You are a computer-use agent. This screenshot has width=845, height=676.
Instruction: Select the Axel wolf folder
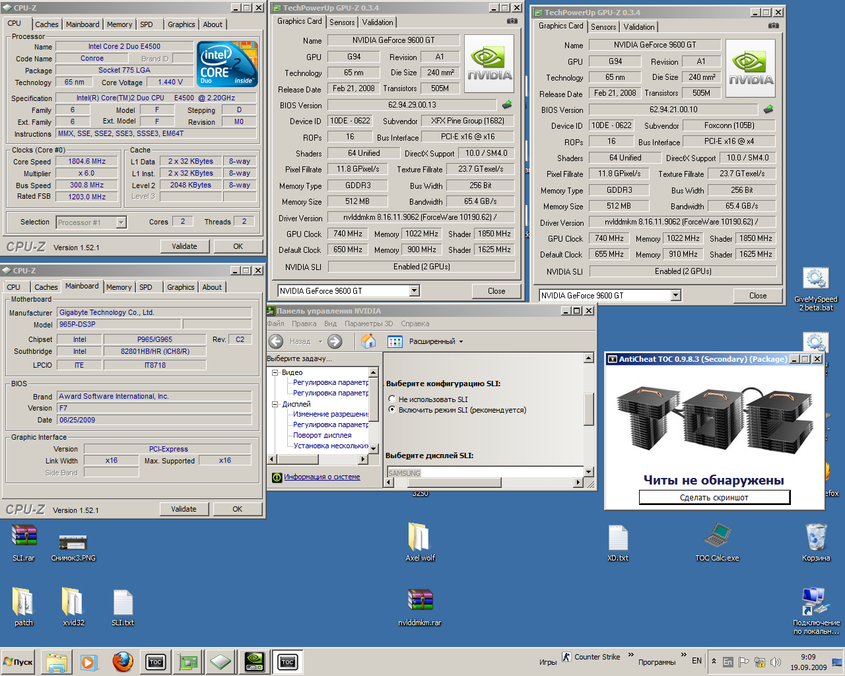pos(420,542)
